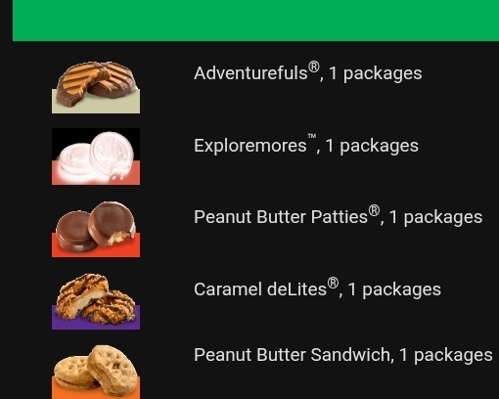Click the Adventurefuls cookie image
This screenshot has height=399, width=499.
click(96, 87)
